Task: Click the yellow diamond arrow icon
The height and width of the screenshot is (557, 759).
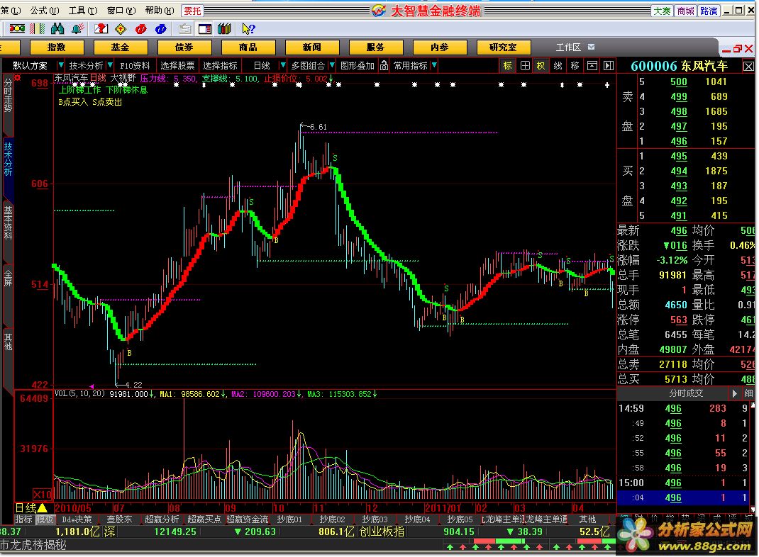Action: 121,29
